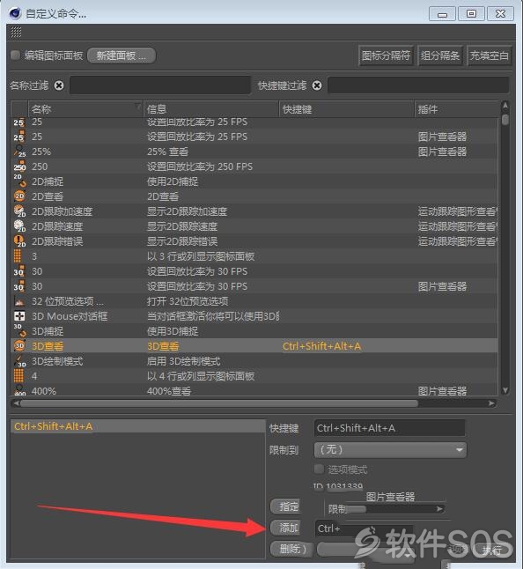Sort by the 名称 column header
The height and width of the screenshot is (569, 523).
tap(85, 109)
